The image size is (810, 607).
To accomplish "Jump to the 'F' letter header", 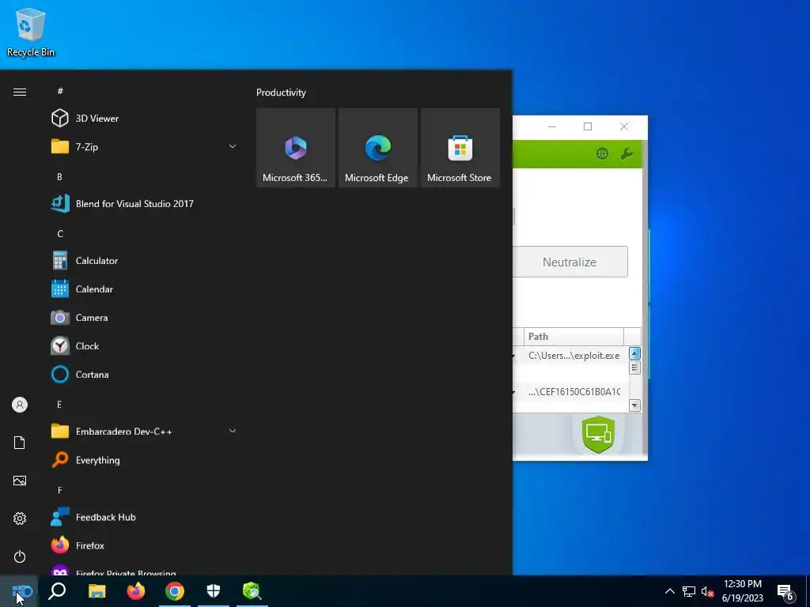I will (x=59, y=490).
